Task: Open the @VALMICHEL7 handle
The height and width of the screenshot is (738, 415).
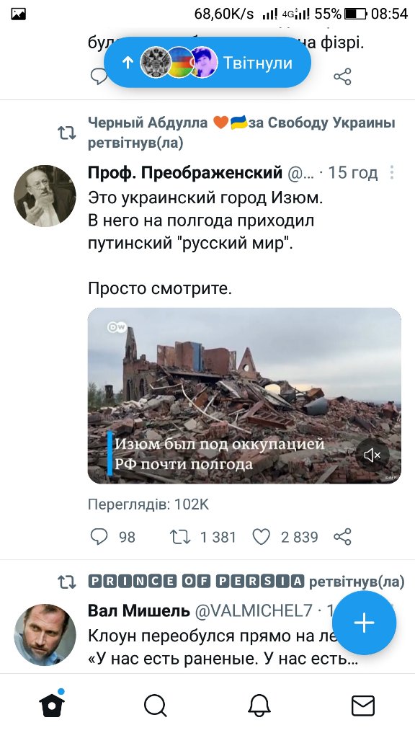Action: pyautogui.click(x=254, y=610)
